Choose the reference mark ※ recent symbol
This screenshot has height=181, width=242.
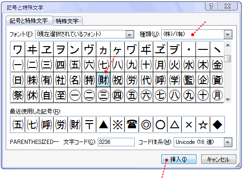118,124
